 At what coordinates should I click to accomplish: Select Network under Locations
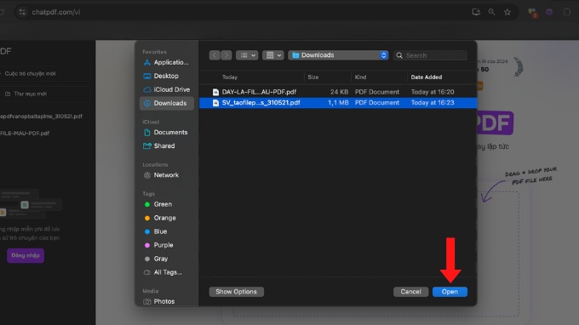pos(167,175)
